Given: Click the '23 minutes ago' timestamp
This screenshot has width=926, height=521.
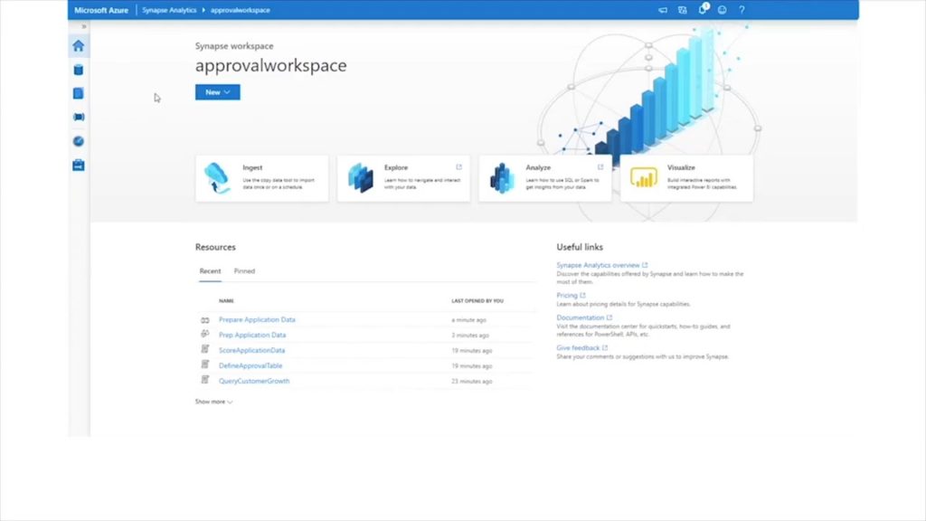Looking at the screenshot, I should click(x=472, y=382).
